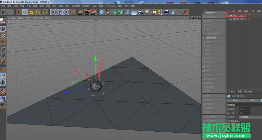Add a Cube primitive object
Screen dimensions: 262x140
coord(102,12)
